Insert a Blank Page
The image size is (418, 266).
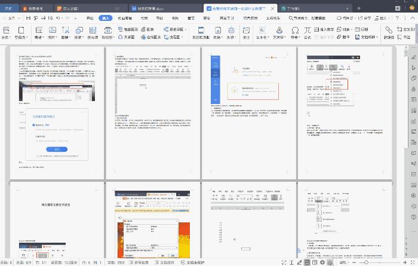[x=21, y=33]
